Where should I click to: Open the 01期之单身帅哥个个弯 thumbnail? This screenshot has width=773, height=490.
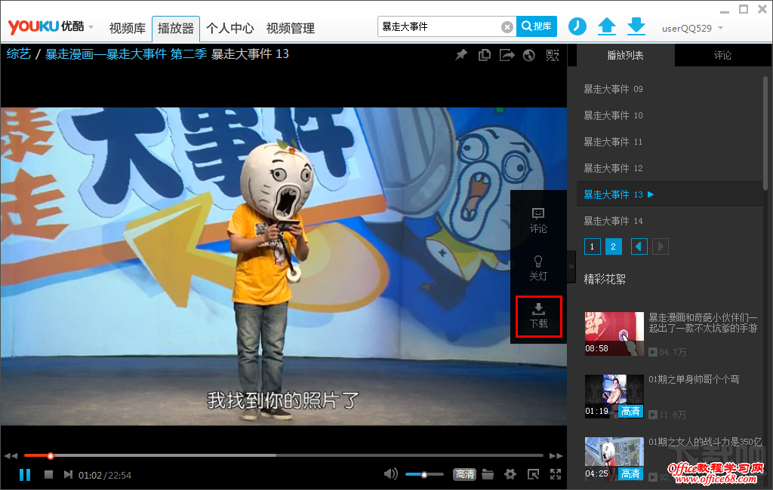tap(614, 397)
